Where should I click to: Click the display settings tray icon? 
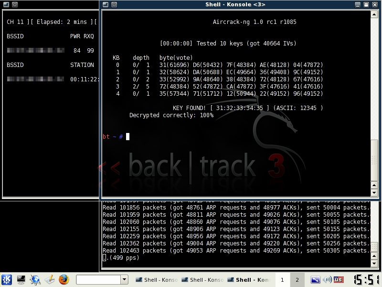click(x=315, y=280)
